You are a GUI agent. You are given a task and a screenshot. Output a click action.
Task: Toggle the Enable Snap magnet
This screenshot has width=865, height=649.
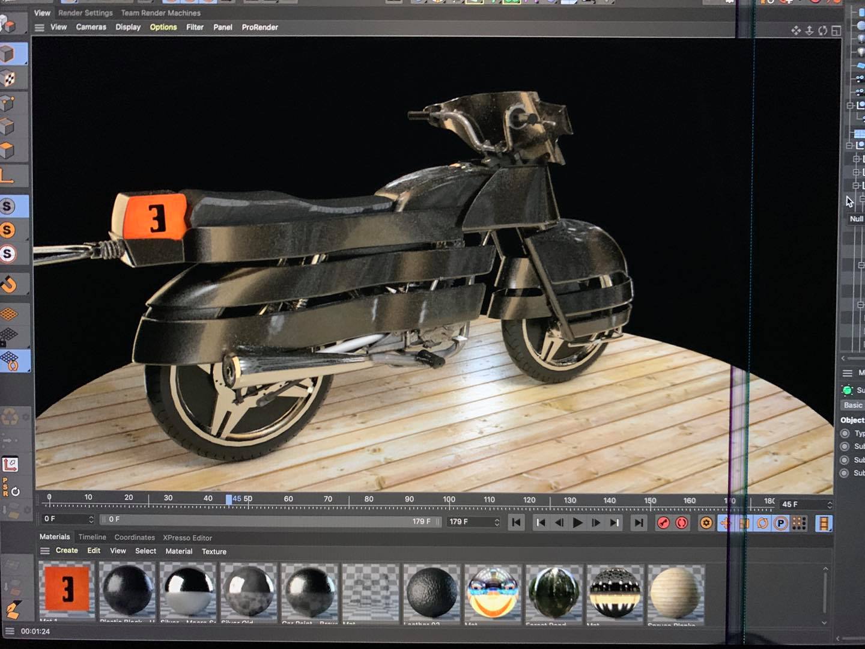(x=8, y=284)
